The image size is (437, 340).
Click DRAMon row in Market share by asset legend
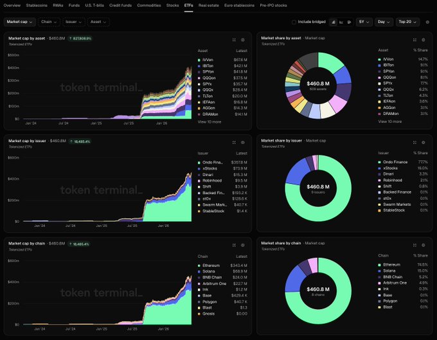coord(403,114)
